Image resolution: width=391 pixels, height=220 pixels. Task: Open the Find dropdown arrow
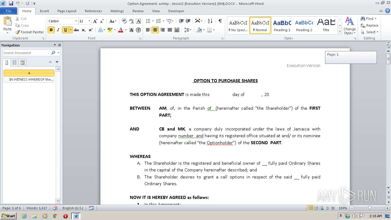point(376,19)
